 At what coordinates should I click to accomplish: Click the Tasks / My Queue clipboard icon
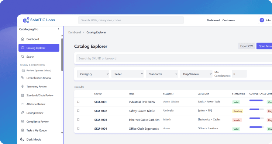pos(23,130)
